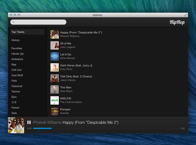Select the Chill Out playlist
196x145 pixels.
(16, 70)
